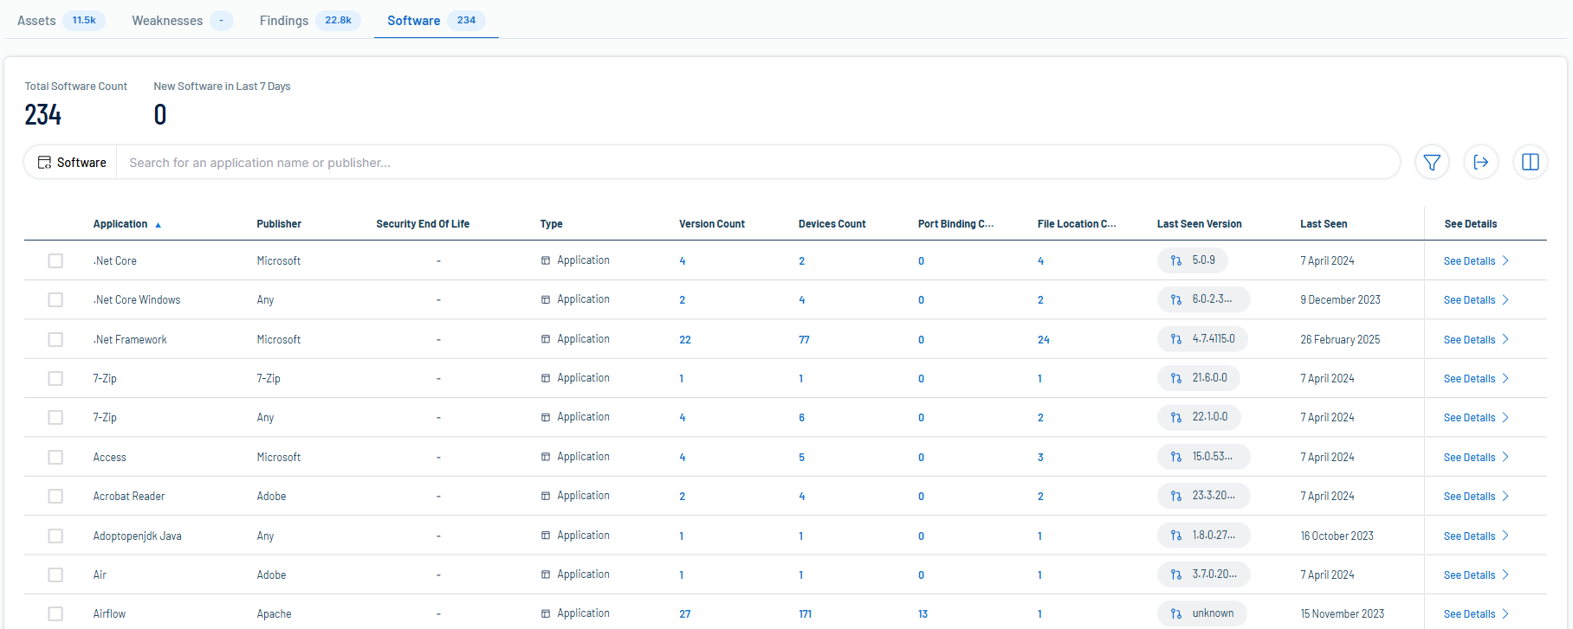This screenshot has width=1573, height=629.
Task: Open the Findings tab
Action: [x=284, y=21]
